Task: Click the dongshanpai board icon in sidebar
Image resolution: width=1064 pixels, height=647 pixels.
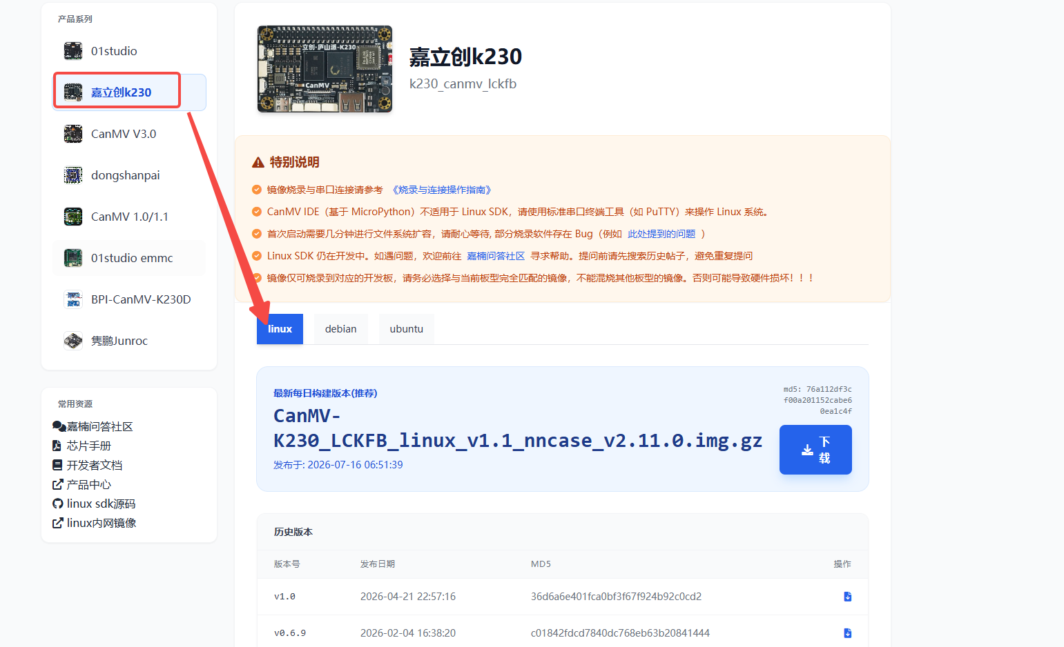Action: [x=73, y=175]
